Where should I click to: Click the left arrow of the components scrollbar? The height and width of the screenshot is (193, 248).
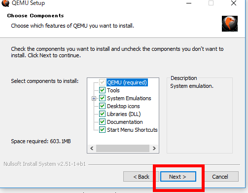point(92,149)
